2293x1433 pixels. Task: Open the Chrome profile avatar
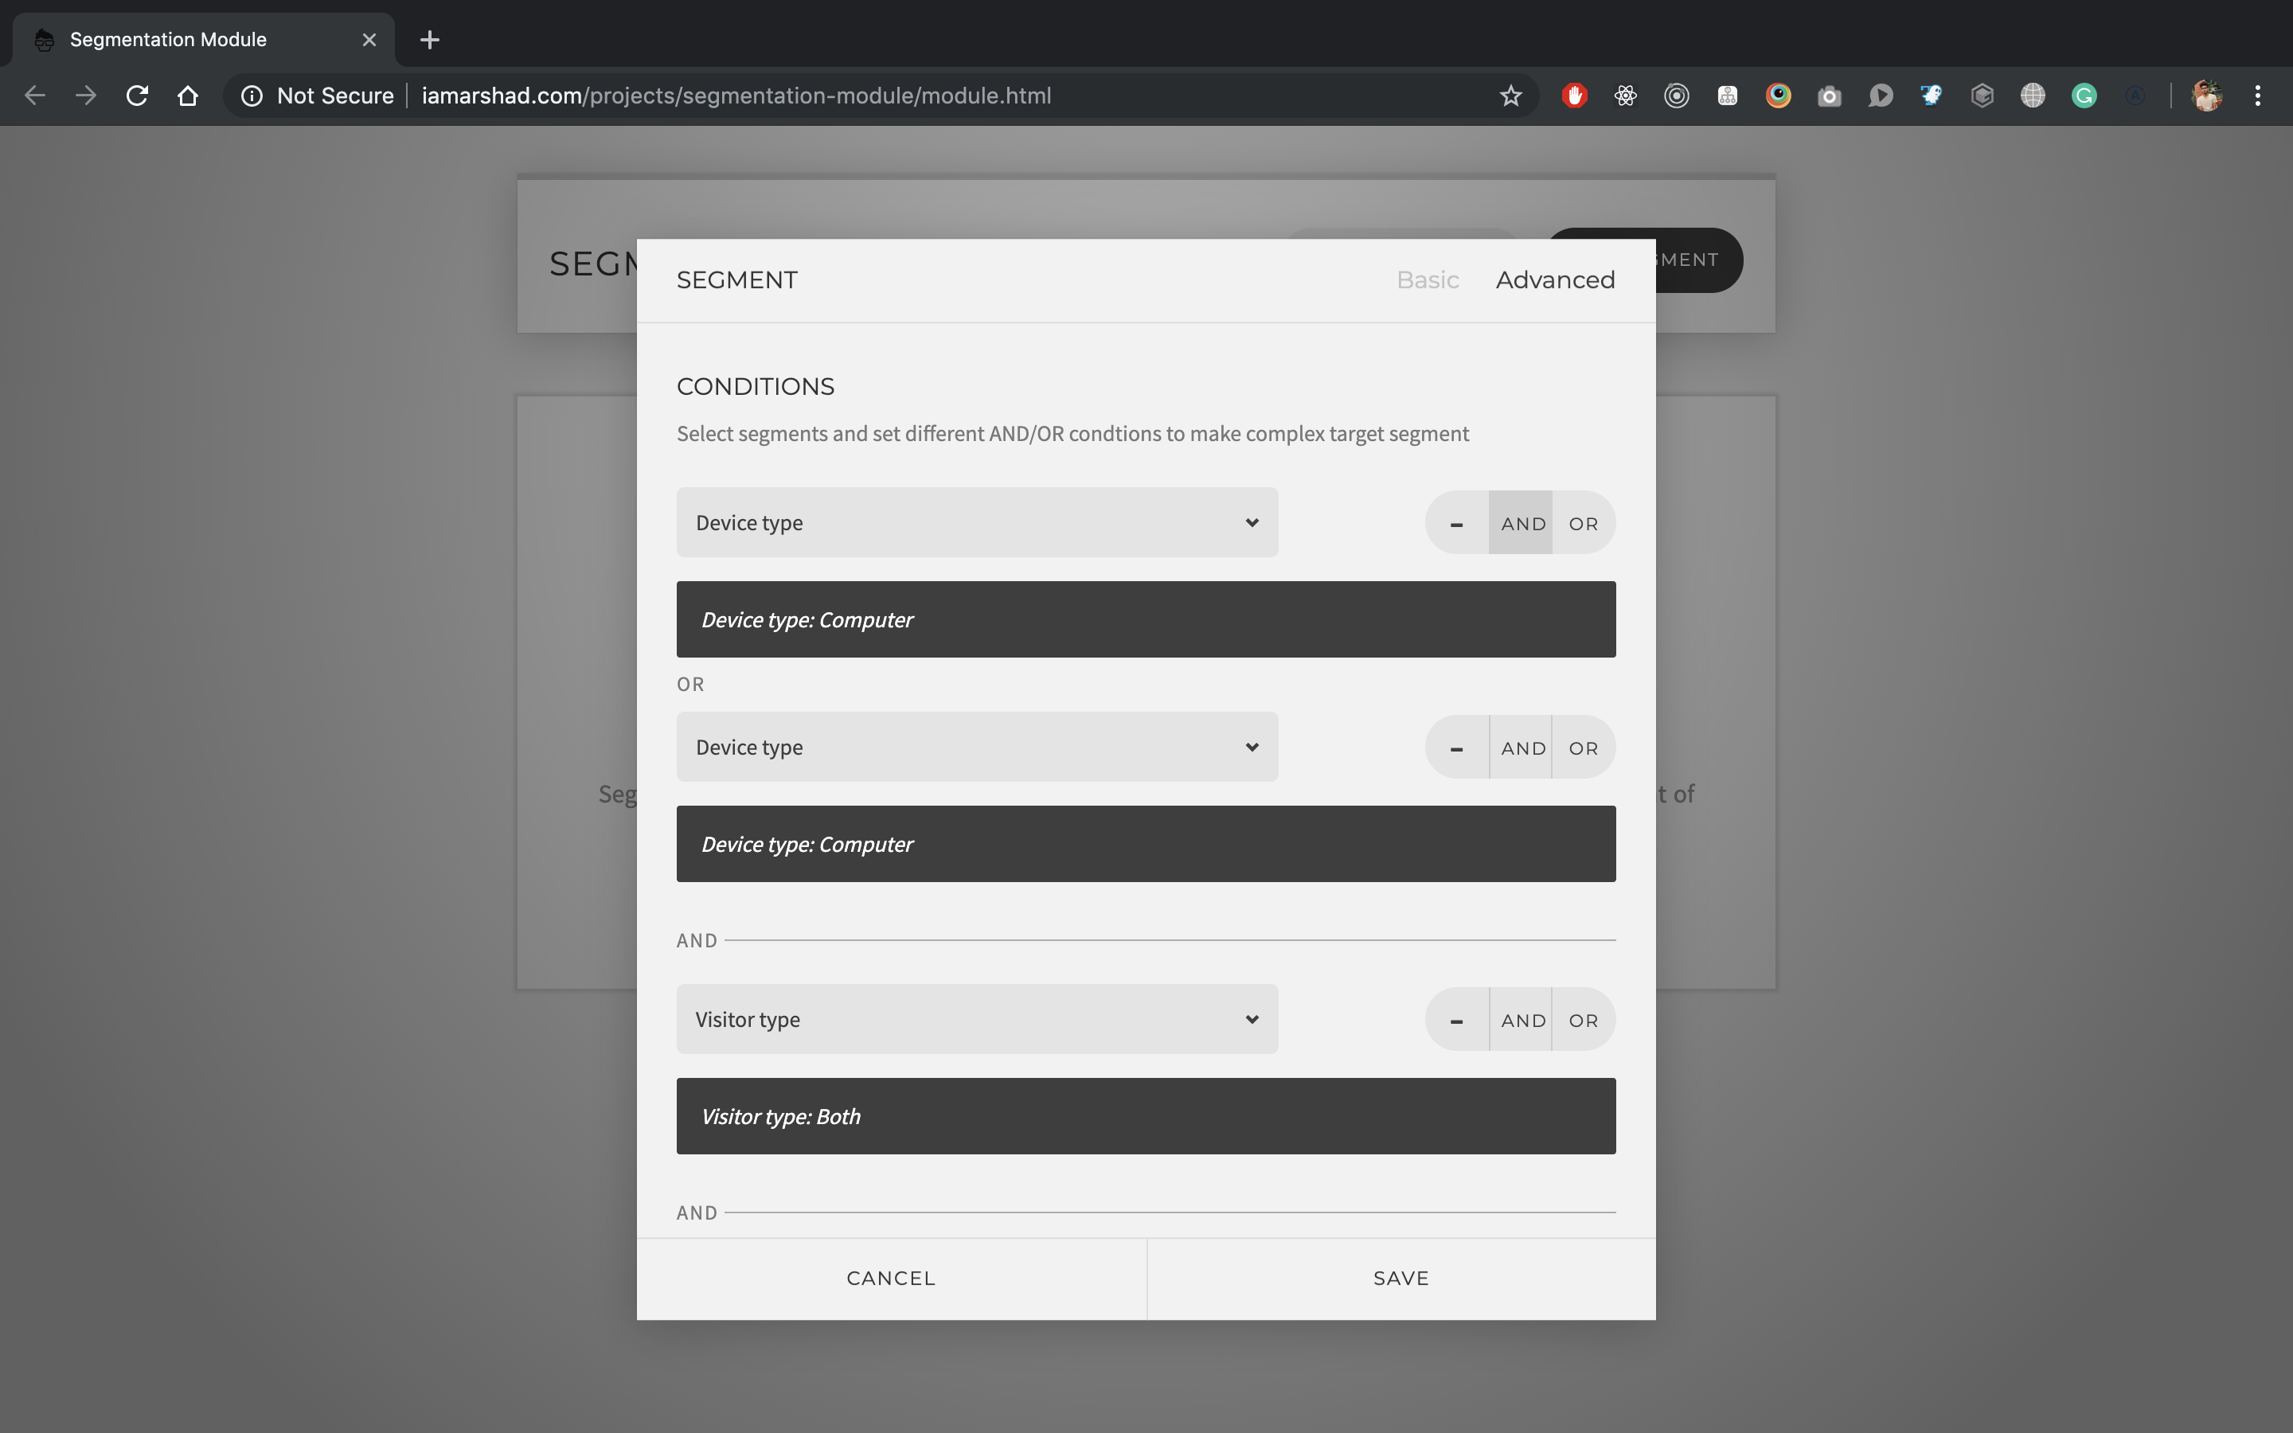pos(2207,96)
